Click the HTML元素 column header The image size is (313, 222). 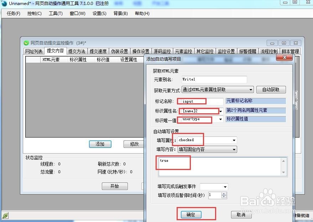point(51,60)
